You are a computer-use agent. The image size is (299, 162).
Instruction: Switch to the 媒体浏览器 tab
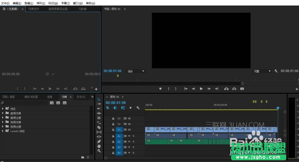coord(31,97)
